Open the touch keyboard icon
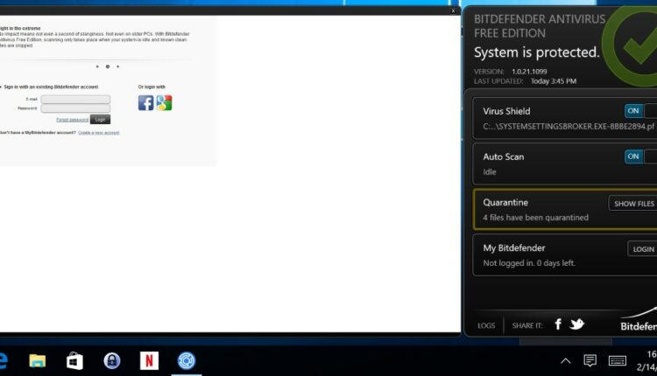657x376 pixels. [x=618, y=360]
